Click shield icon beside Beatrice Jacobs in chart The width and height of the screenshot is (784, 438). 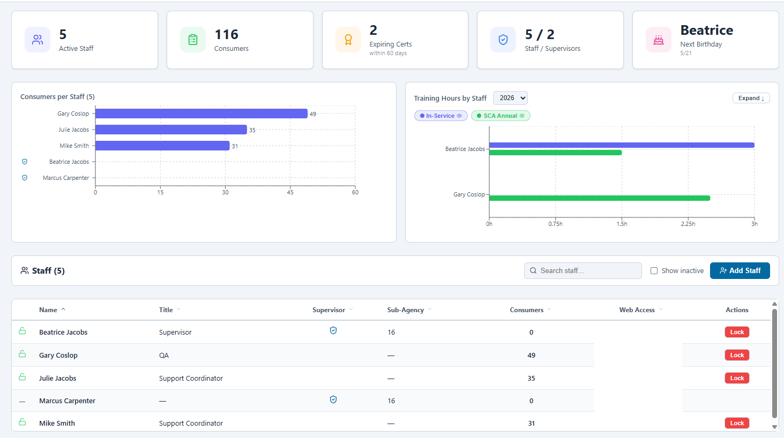tap(25, 162)
